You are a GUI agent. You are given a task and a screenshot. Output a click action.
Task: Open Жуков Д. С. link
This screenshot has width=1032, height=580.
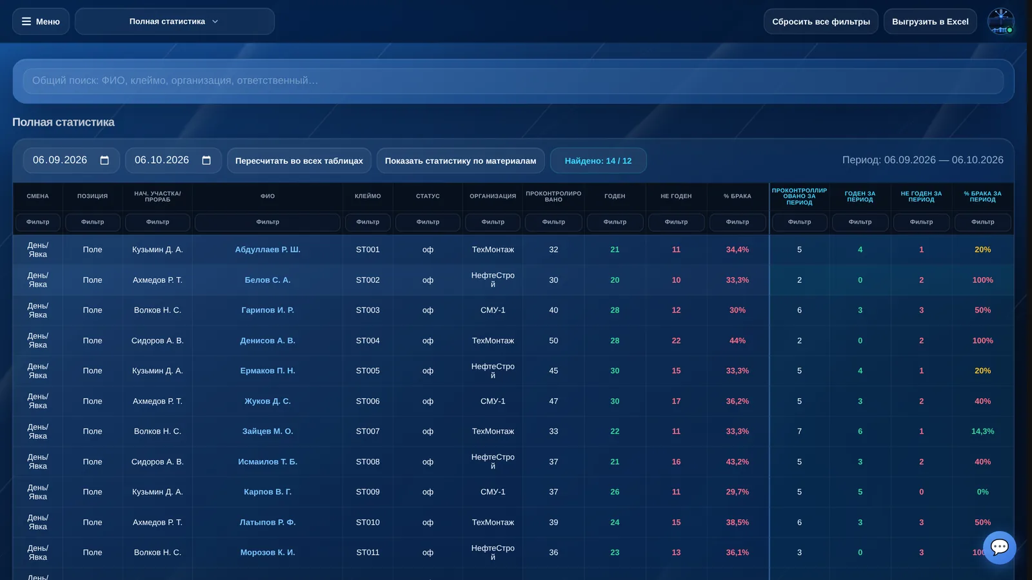coord(268,401)
